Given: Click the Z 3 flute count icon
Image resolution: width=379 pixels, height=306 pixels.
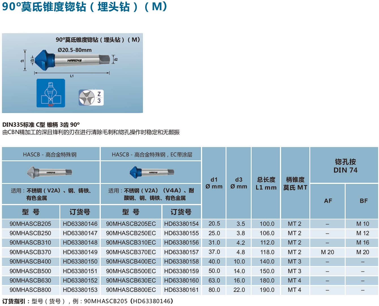Looking at the screenshot, I should click(91, 97).
